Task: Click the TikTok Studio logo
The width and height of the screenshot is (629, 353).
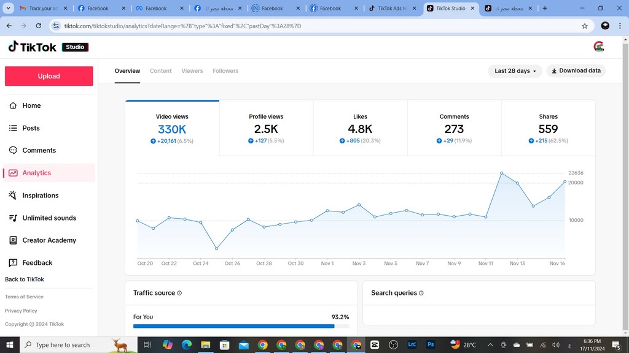Action: click(x=48, y=47)
